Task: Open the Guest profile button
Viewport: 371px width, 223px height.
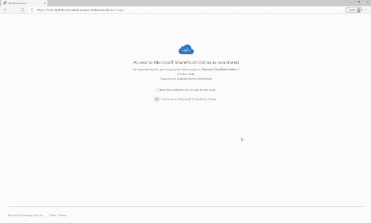Action: click(354, 10)
